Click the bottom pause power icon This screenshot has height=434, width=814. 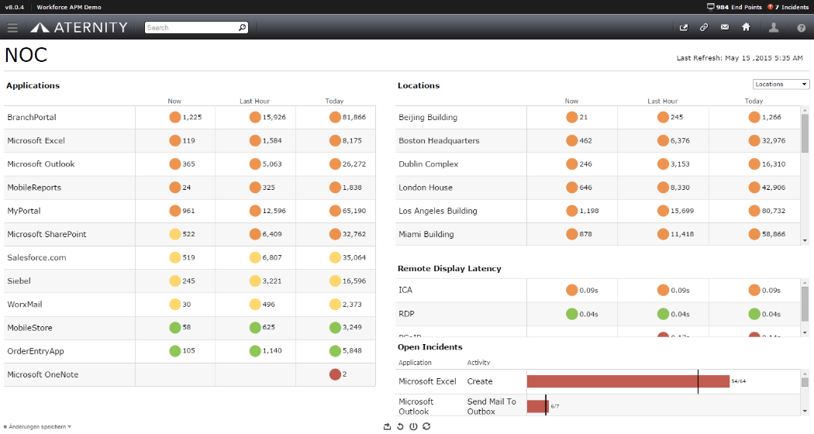pyautogui.click(x=413, y=426)
